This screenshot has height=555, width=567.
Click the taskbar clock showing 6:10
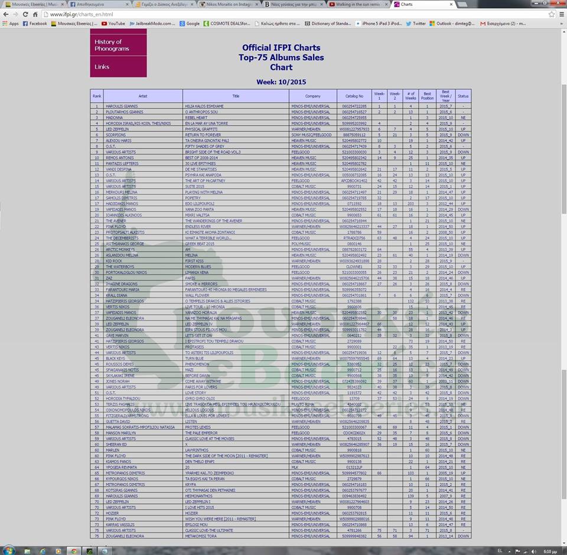550,551
